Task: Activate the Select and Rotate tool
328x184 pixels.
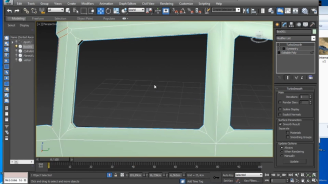Action: [x=108, y=11]
